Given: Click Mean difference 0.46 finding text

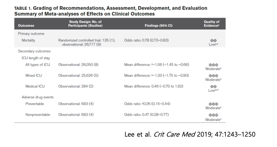Looking at the screenshot, I should (x=154, y=86).
